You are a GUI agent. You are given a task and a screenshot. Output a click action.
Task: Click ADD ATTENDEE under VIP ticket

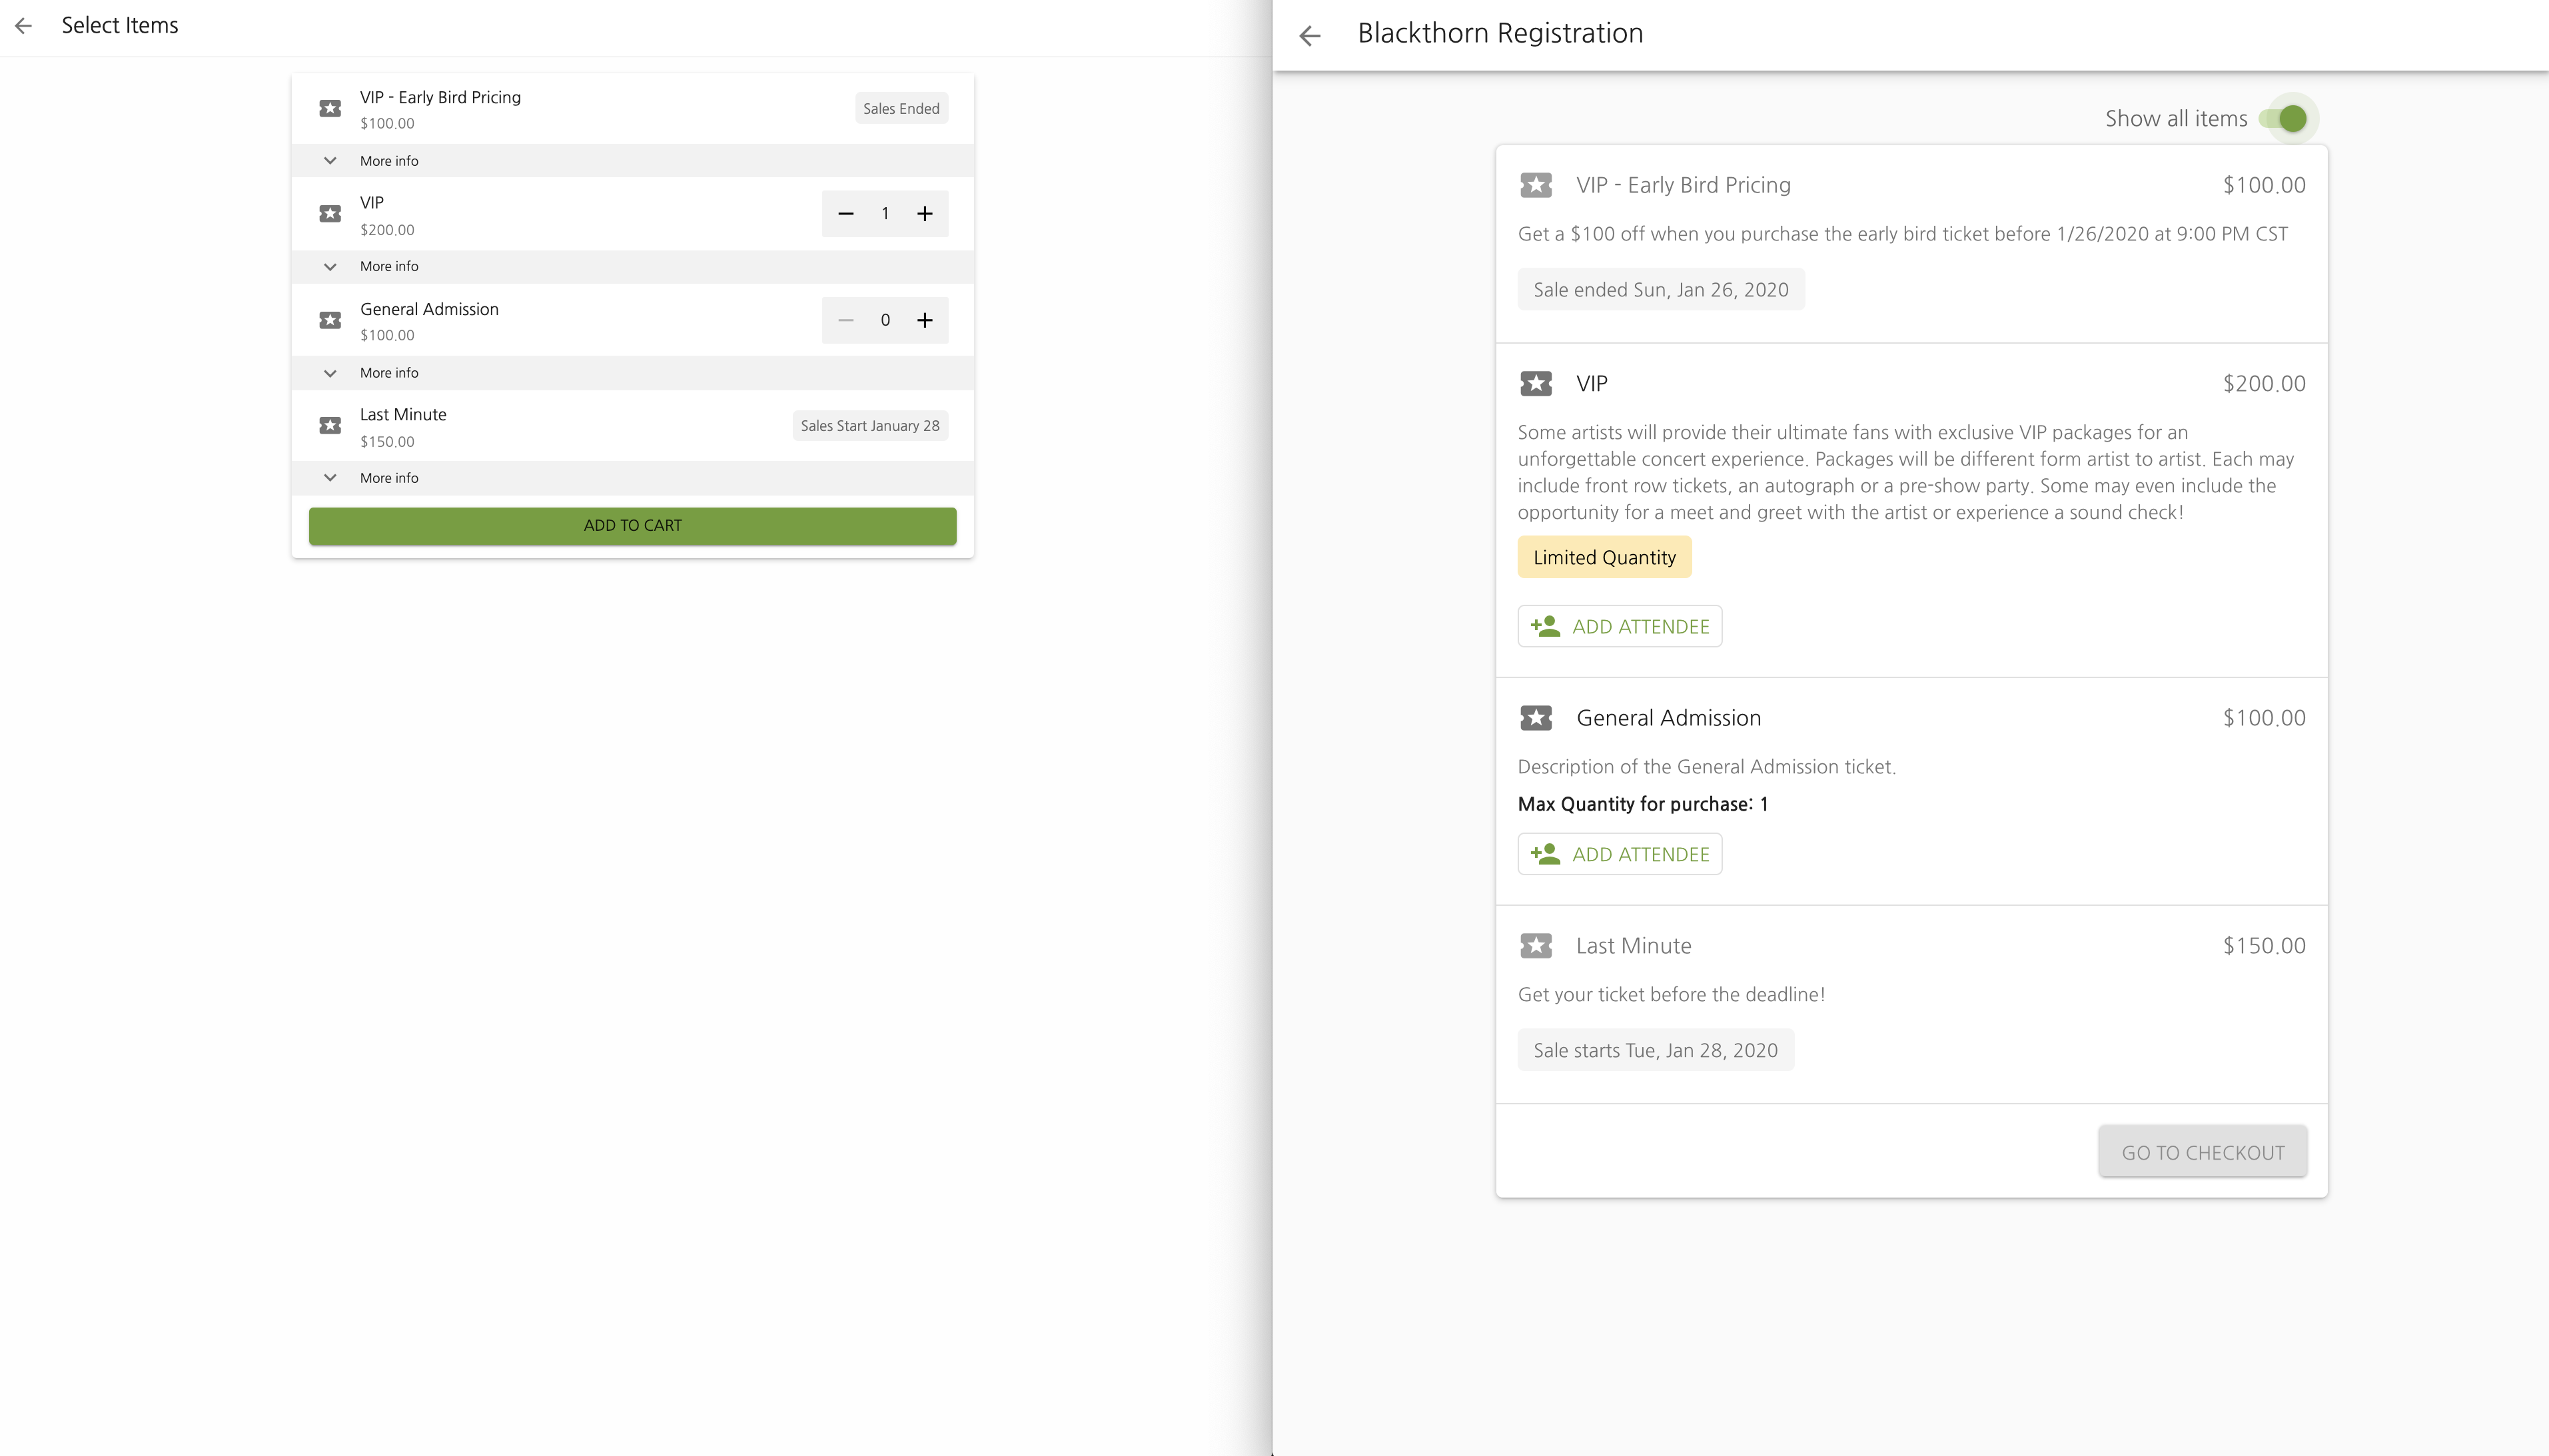tap(1619, 627)
